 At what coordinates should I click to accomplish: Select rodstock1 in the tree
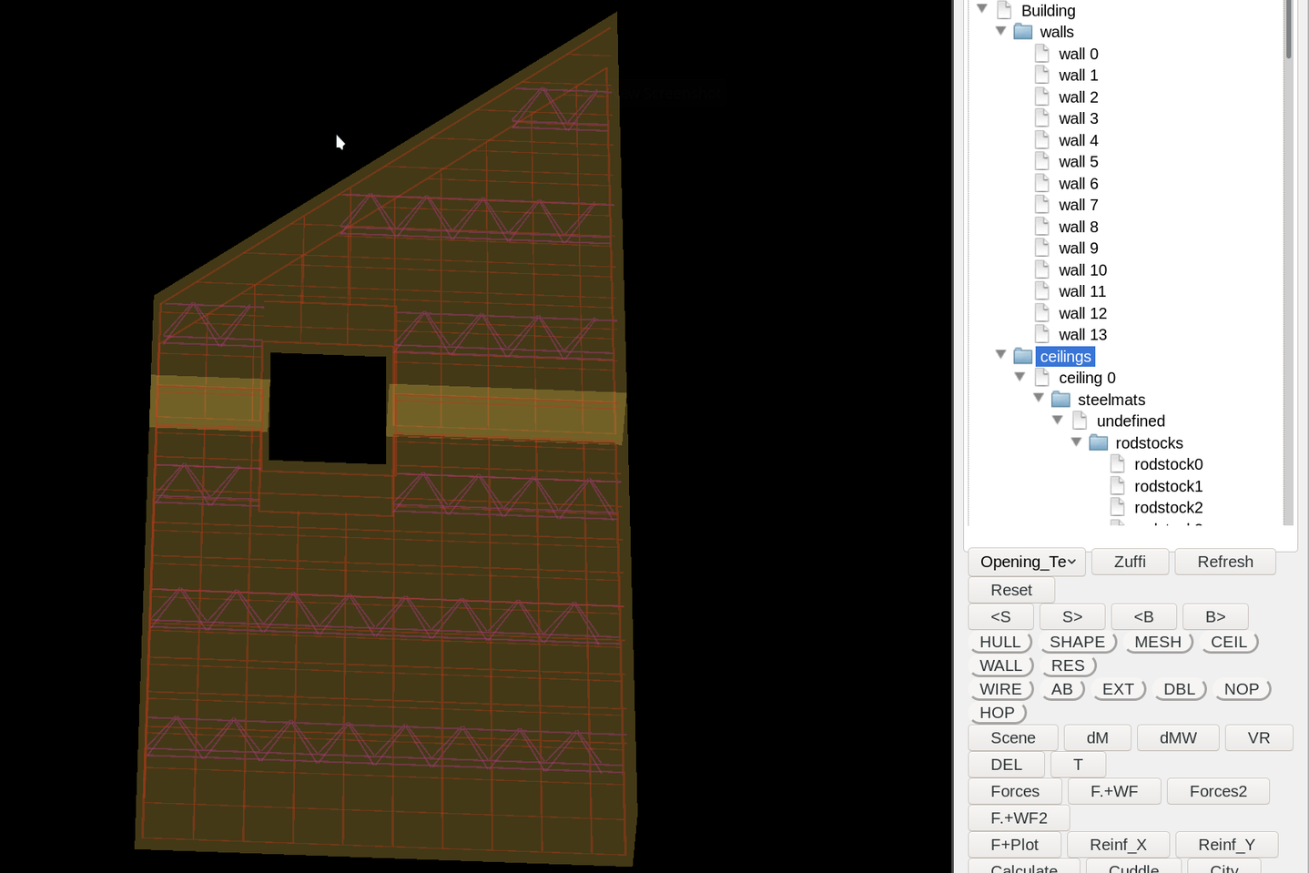1169,486
